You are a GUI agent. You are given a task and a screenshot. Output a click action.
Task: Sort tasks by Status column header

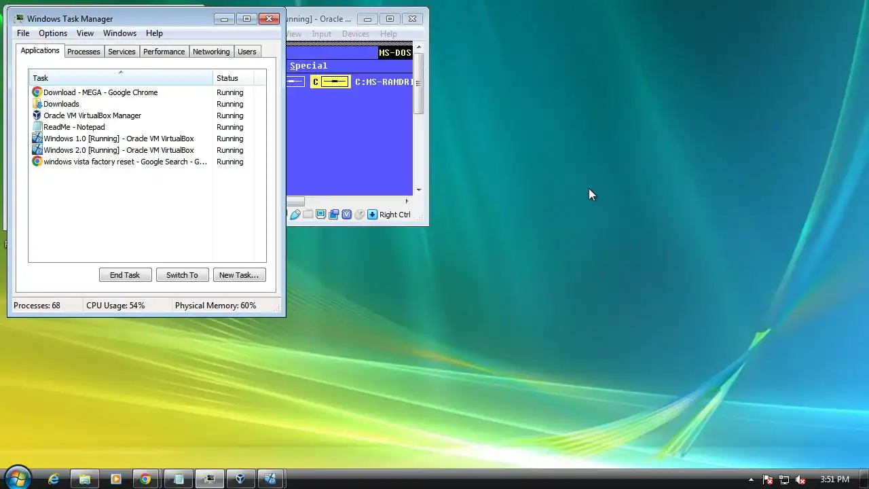point(234,77)
